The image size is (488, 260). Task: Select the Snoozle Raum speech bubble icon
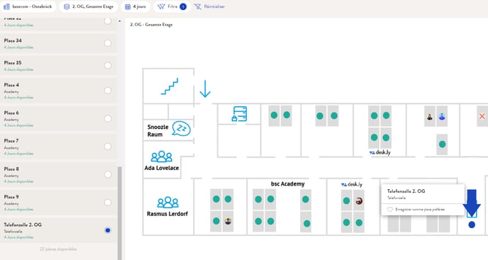182,128
